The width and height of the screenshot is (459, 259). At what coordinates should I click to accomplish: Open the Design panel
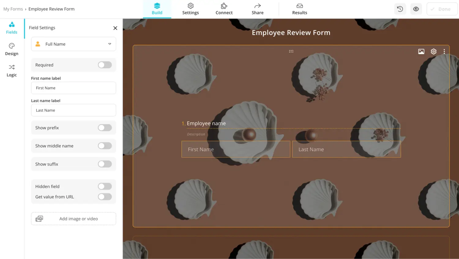click(x=11, y=49)
